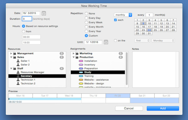
Task: Click day 9 in the month grid
Action: point(143,23)
